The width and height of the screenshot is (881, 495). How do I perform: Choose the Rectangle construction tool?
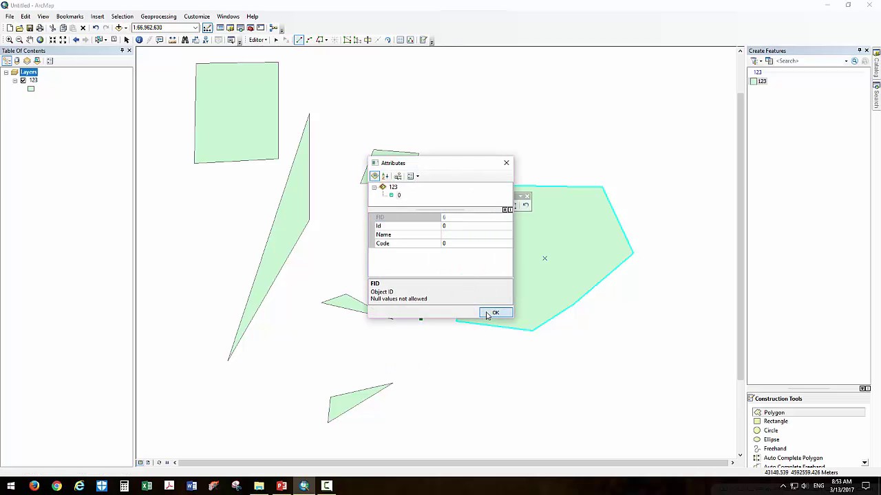point(775,421)
